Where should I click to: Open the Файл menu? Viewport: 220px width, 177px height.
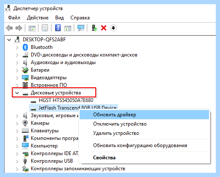(x=14, y=18)
